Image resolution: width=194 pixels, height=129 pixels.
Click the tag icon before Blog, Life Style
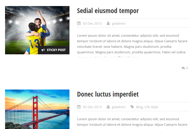[x=132, y=107]
